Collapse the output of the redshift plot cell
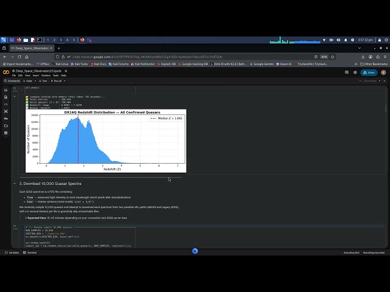Screen dimensions: 390x292 click(x=15, y=97)
